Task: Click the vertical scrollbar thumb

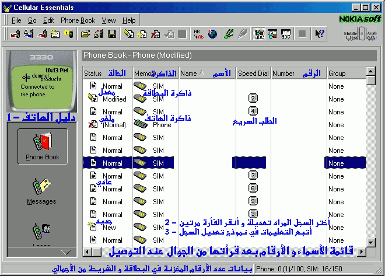Action: coord(371,81)
